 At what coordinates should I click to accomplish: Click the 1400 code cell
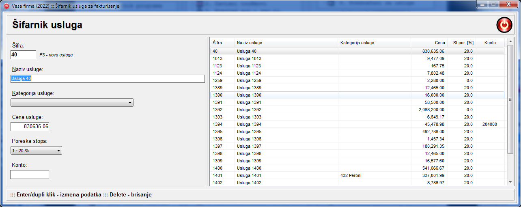222,168
